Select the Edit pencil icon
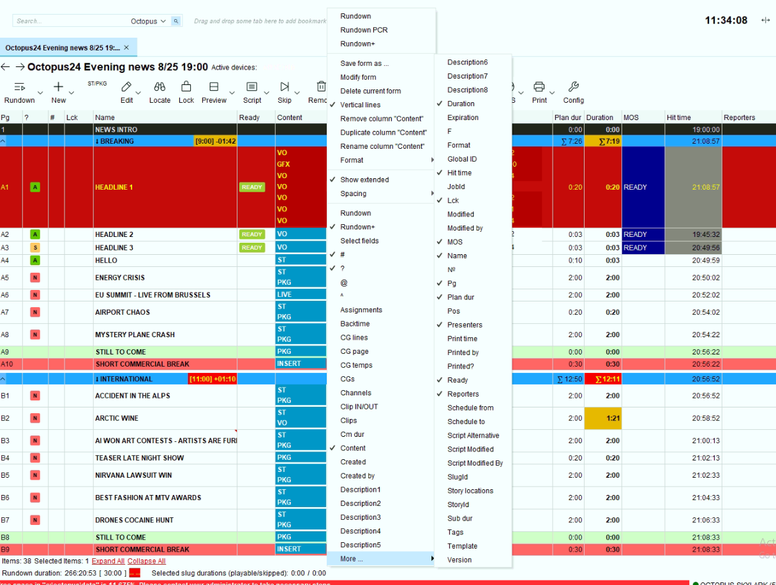776x585 pixels. pyautogui.click(x=126, y=87)
